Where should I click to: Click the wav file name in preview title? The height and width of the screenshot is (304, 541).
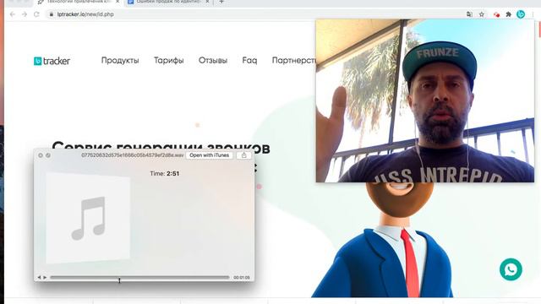133,155
